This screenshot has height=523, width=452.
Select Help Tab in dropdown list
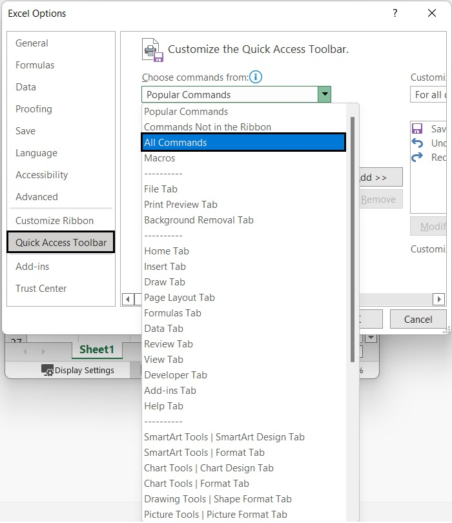[x=243, y=406]
